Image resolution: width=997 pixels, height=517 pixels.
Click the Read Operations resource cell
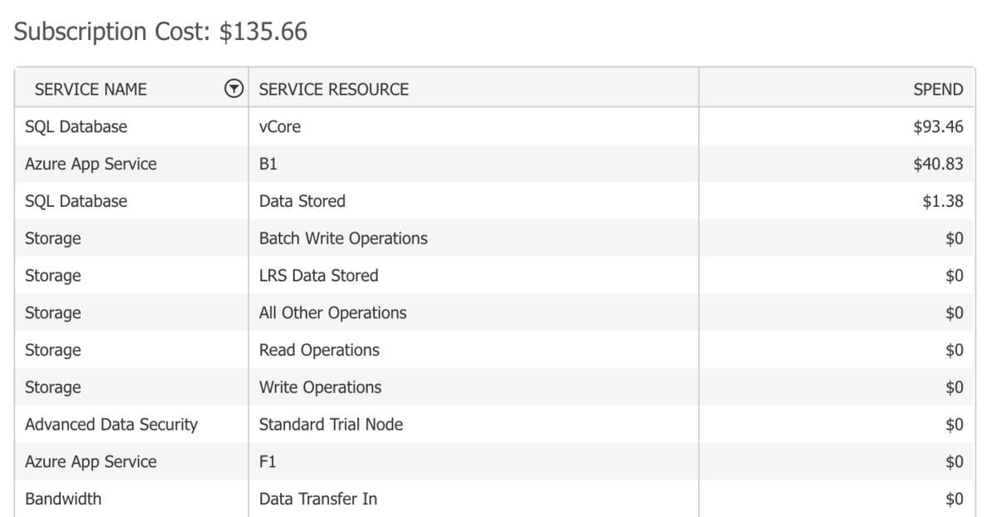click(319, 350)
